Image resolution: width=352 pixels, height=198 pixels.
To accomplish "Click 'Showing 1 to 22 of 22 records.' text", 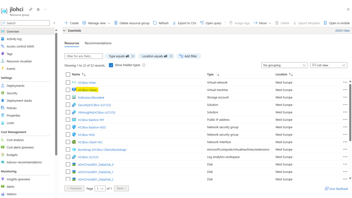I will pyautogui.click(x=85, y=65).
